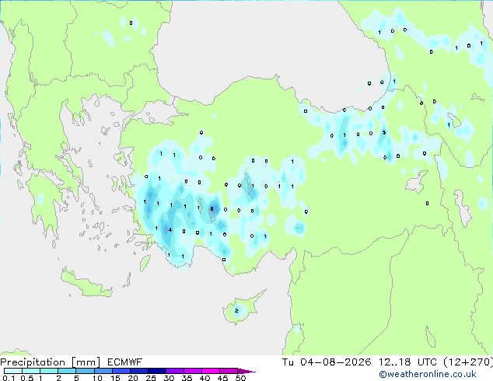Click the '2' precipitation value on Cyprus
Image resolution: width=493 pixels, height=381 pixels.
click(236, 311)
